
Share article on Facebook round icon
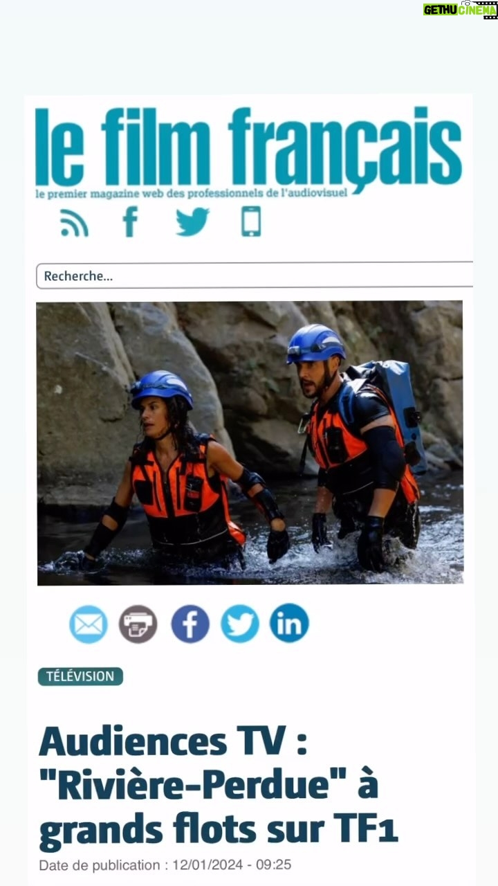(x=190, y=624)
